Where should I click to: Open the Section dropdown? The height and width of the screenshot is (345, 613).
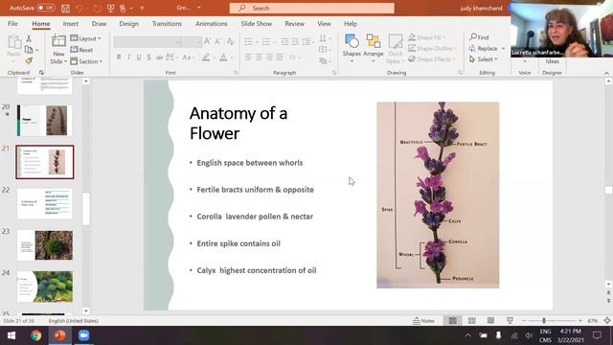(87, 61)
